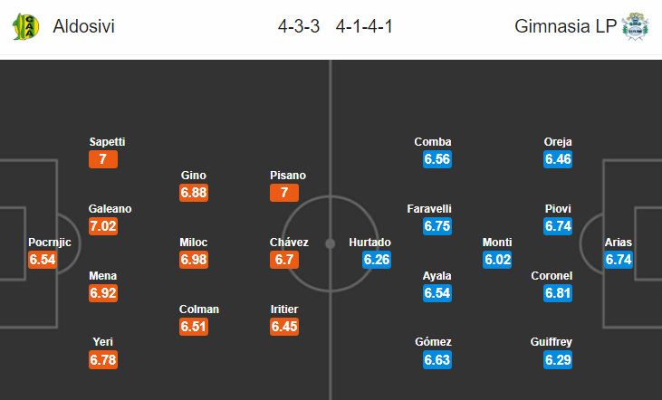Open player Guiffrey's name label
This screenshot has width=662, height=400.
[x=552, y=342]
